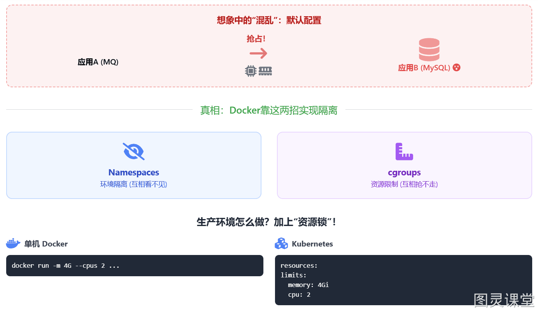This screenshot has width=538, height=311.
Task: Click the Docker whale icon
Action: (x=13, y=243)
